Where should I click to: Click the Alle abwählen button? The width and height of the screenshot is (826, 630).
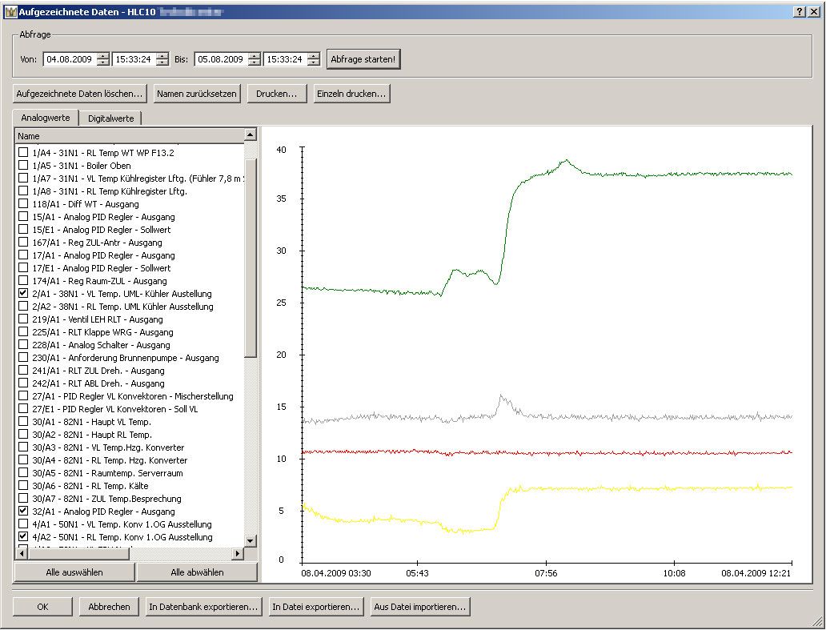[x=197, y=572]
